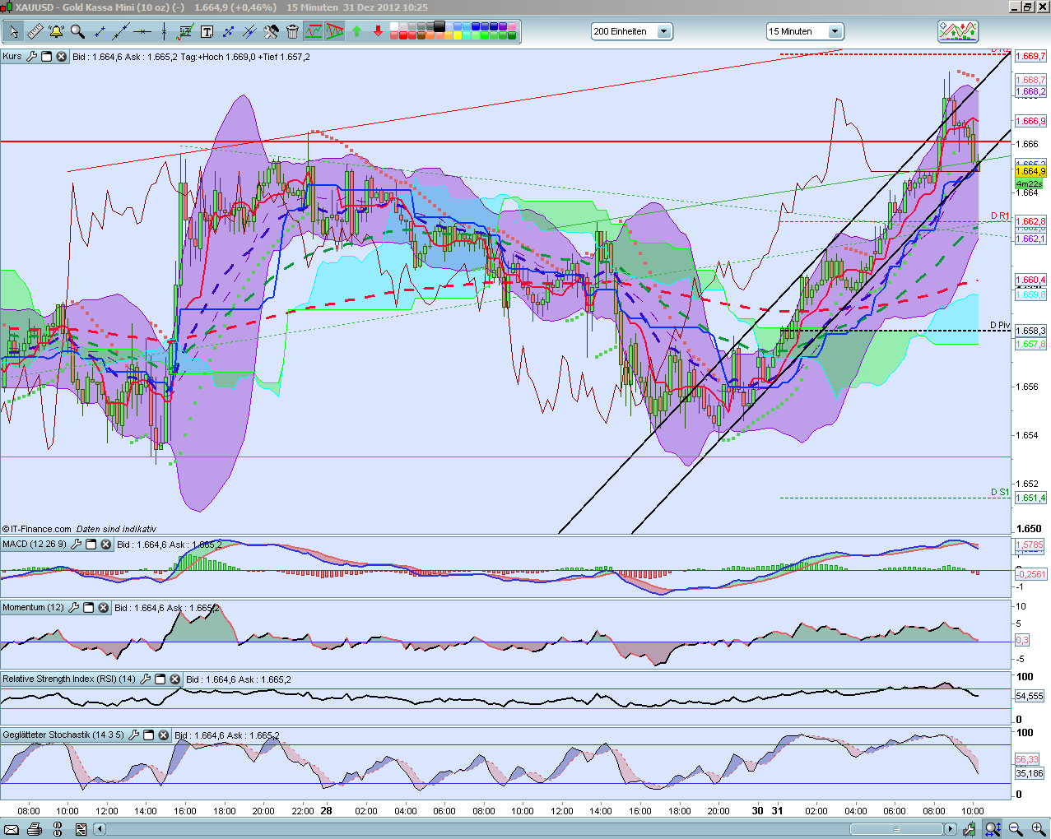The width and height of the screenshot is (1051, 839).
Task: Select the parallel line tool
Action: tap(249, 32)
